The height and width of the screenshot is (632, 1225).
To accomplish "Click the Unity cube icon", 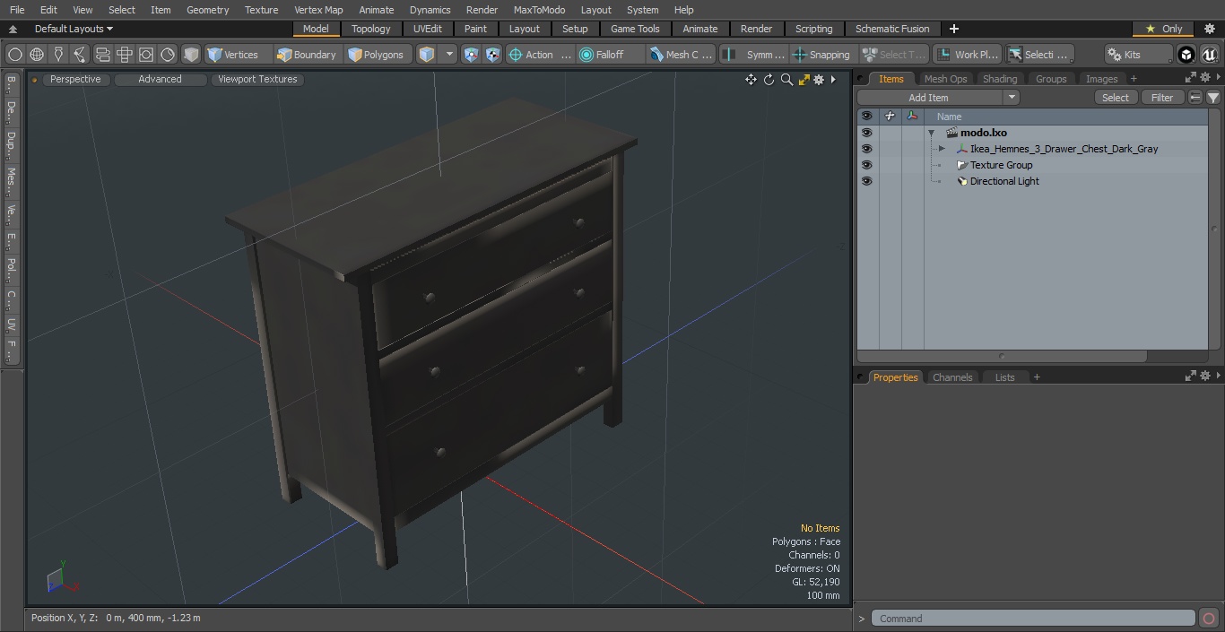I will coord(1186,55).
